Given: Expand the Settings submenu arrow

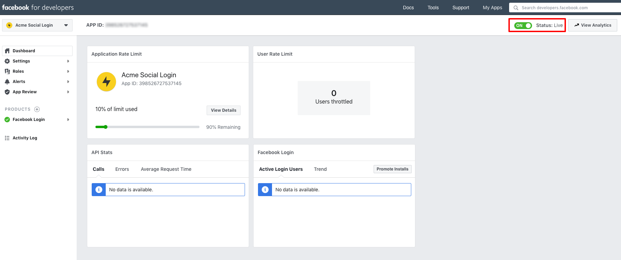Looking at the screenshot, I should (x=68, y=61).
